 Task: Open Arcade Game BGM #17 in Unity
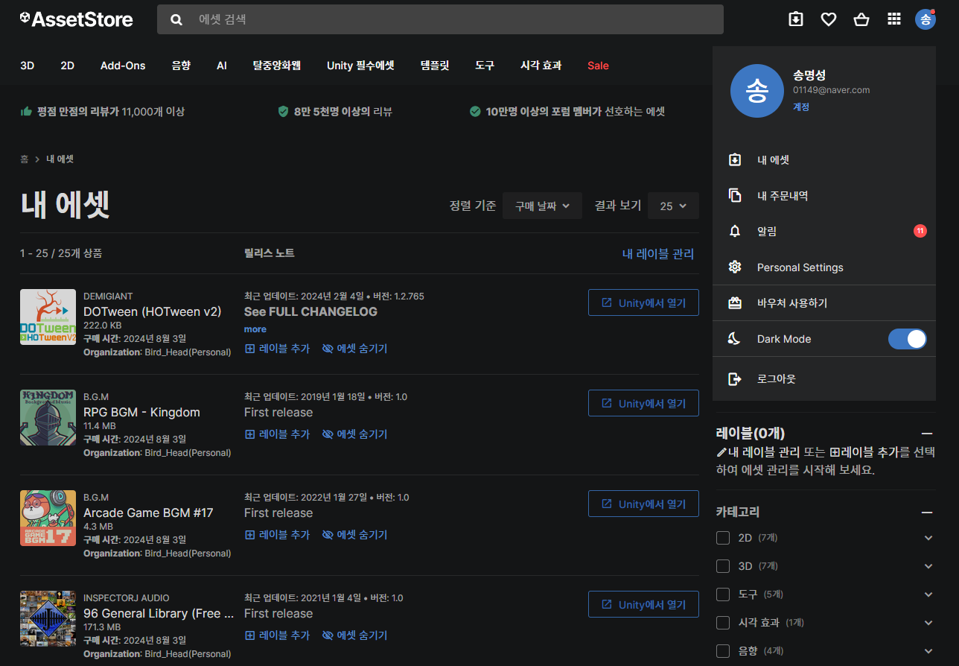click(643, 504)
